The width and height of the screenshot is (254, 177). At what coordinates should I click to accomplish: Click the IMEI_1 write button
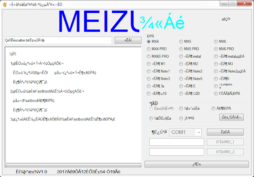(x=225, y=142)
